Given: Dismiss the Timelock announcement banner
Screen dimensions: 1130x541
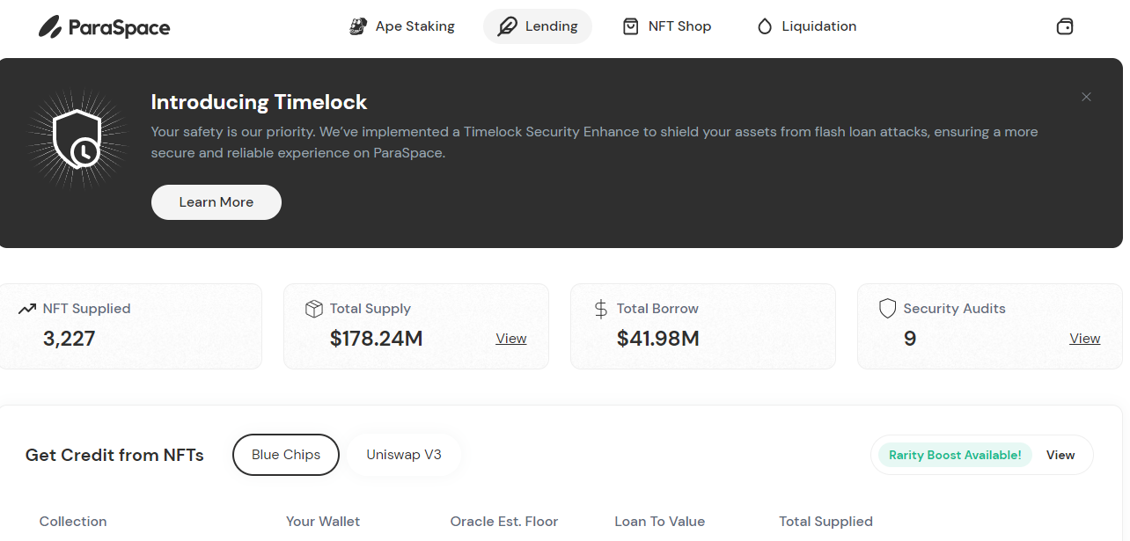Looking at the screenshot, I should (1086, 97).
